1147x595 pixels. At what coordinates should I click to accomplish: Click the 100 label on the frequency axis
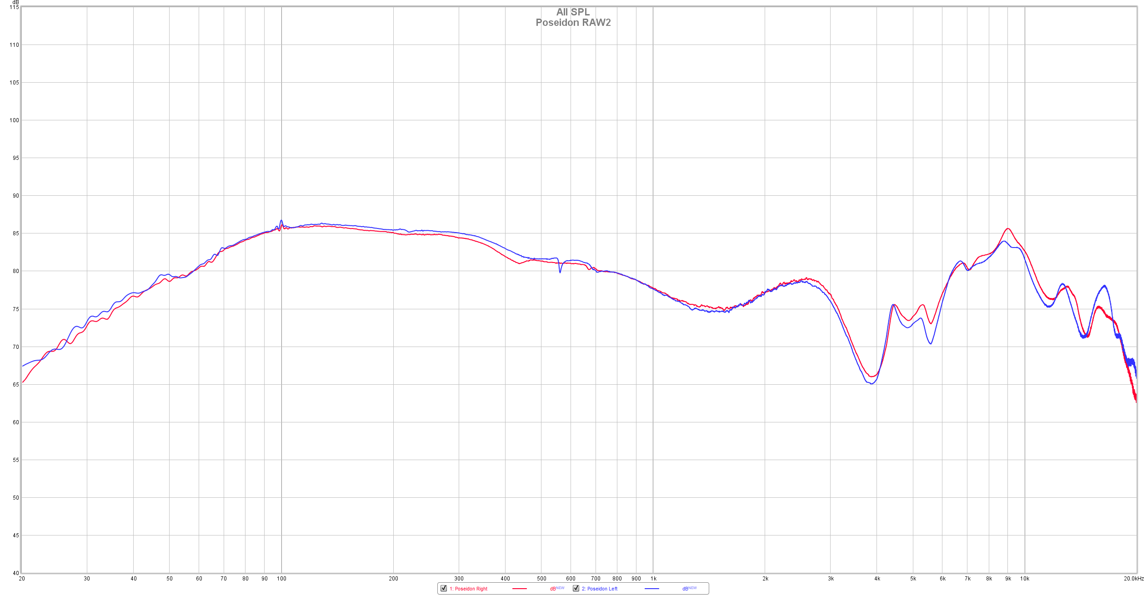[281, 579]
